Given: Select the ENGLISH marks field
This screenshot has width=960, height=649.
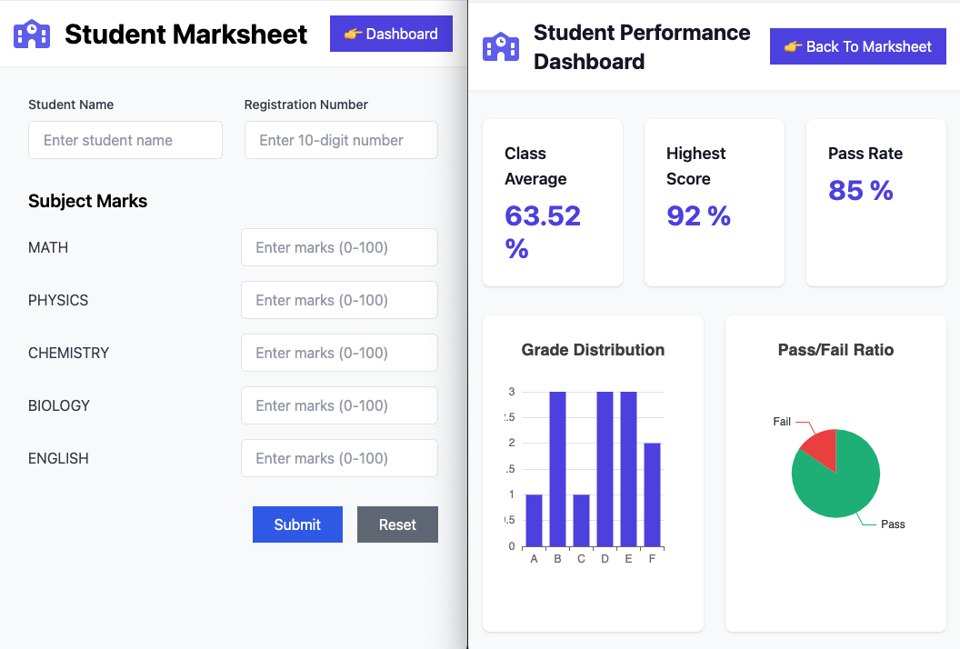Looking at the screenshot, I should (339, 458).
